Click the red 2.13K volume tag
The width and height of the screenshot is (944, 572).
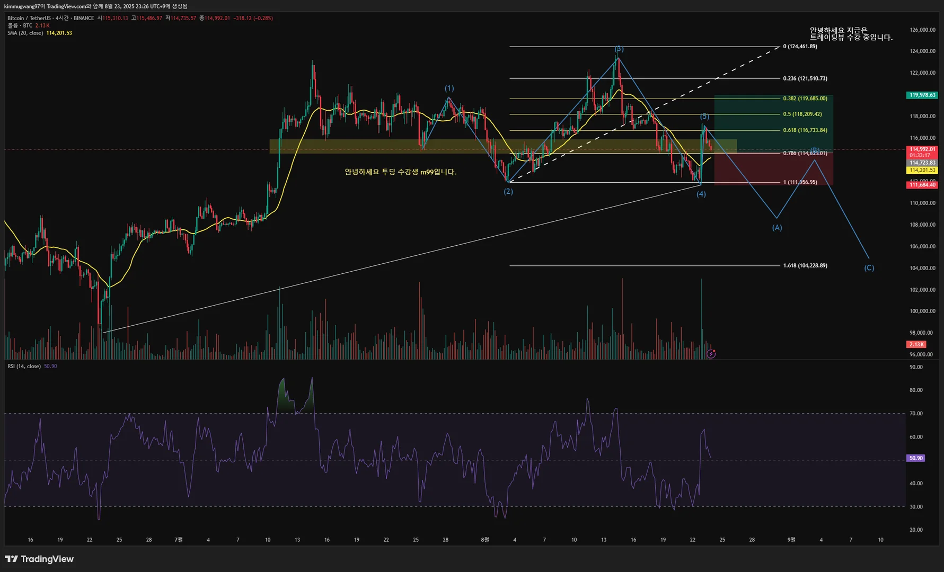(x=917, y=344)
